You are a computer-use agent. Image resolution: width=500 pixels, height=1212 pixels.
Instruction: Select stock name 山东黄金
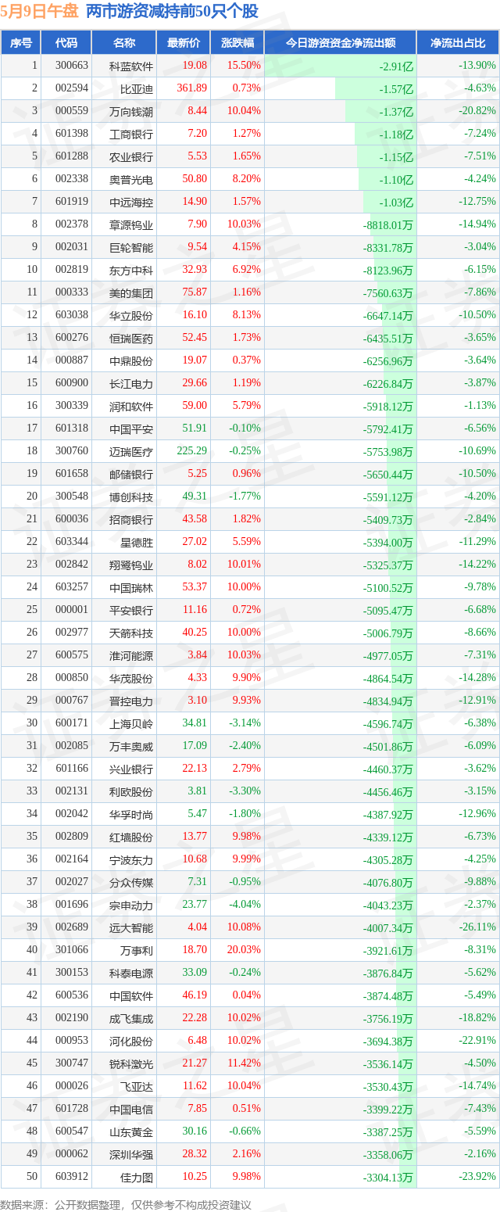[x=131, y=1131]
